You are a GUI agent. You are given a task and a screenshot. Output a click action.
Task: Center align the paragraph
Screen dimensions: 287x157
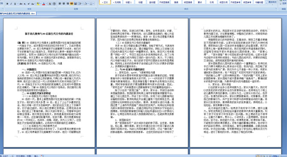pos(64,3)
